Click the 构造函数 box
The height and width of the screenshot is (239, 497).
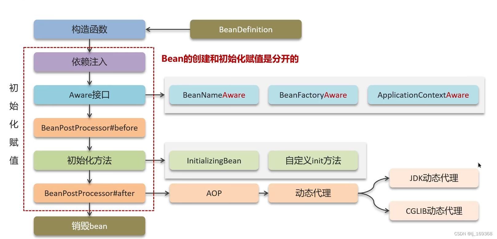(x=89, y=29)
